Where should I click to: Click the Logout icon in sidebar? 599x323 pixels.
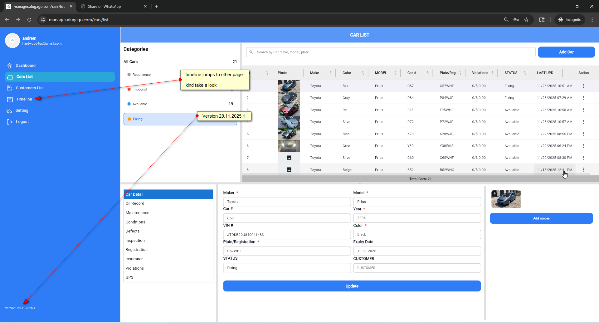10,122
